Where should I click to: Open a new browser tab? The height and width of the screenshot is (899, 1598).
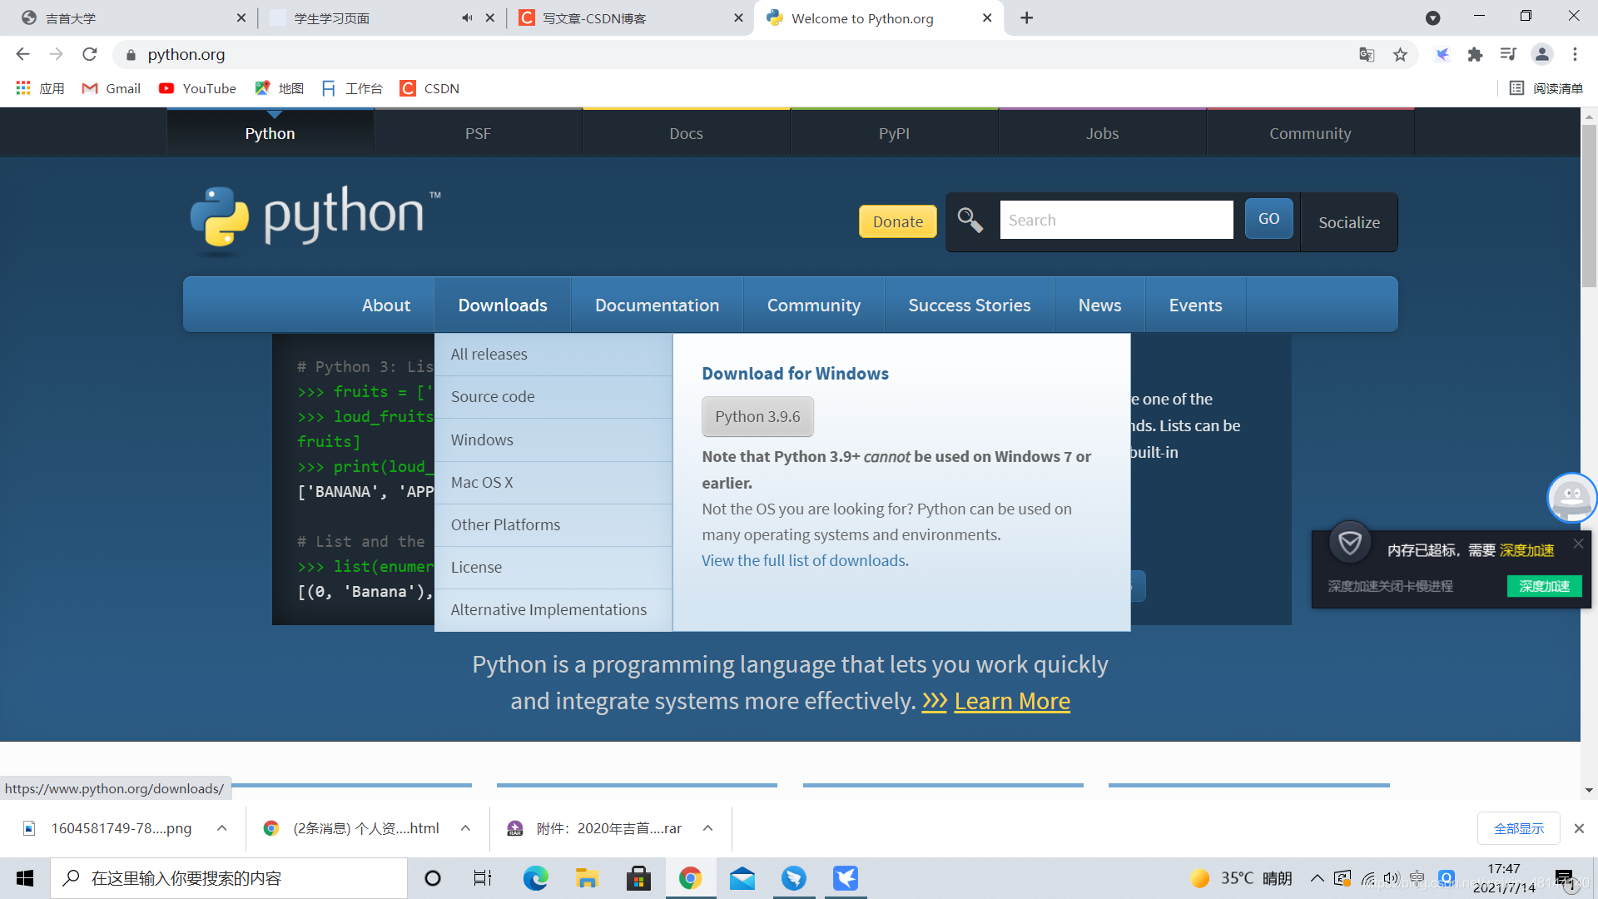click(1027, 17)
